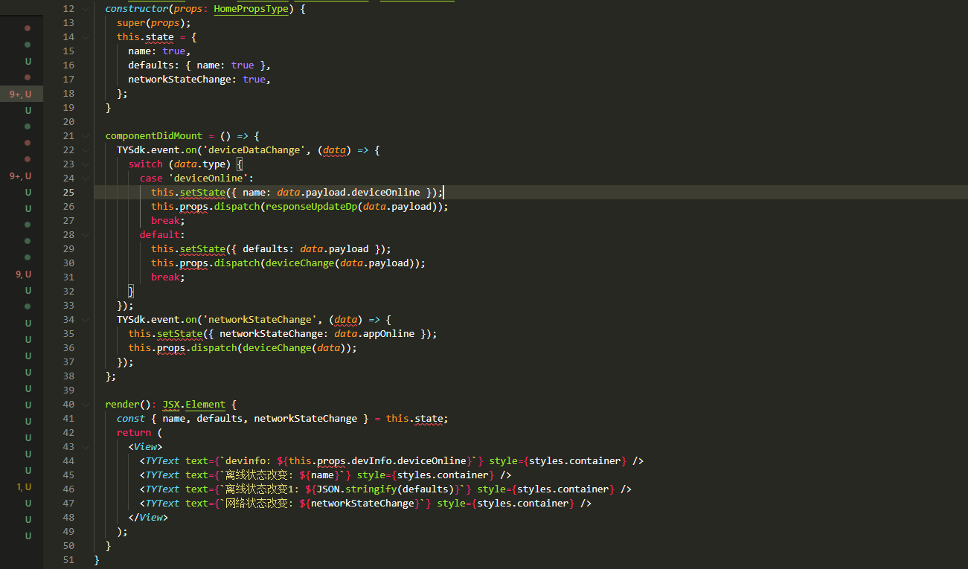Viewport: 968px width, 569px height.
Task: Click the render method name
Action: (123, 405)
